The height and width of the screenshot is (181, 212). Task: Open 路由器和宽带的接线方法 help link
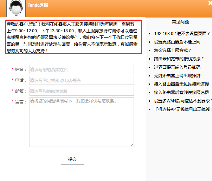point(179,59)
